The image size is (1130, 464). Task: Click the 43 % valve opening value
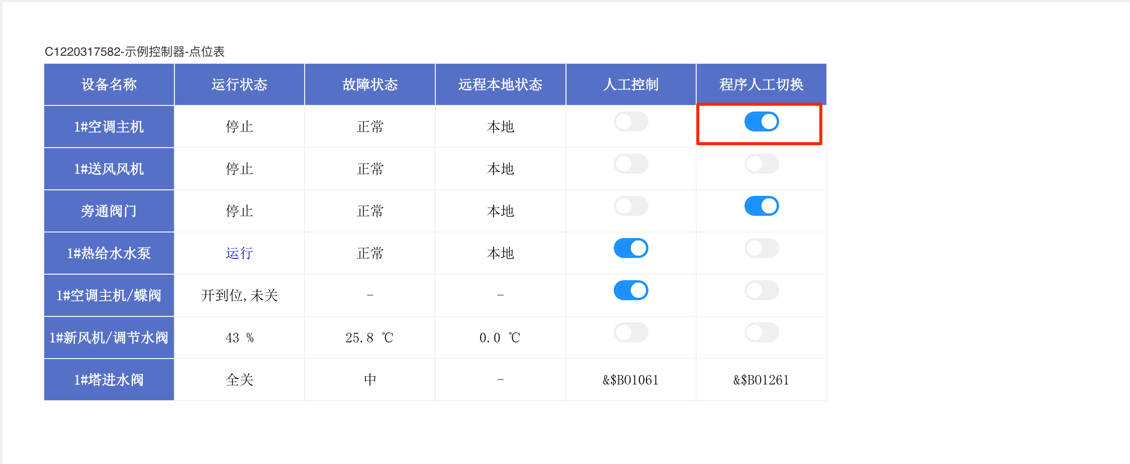click(239, 337)
